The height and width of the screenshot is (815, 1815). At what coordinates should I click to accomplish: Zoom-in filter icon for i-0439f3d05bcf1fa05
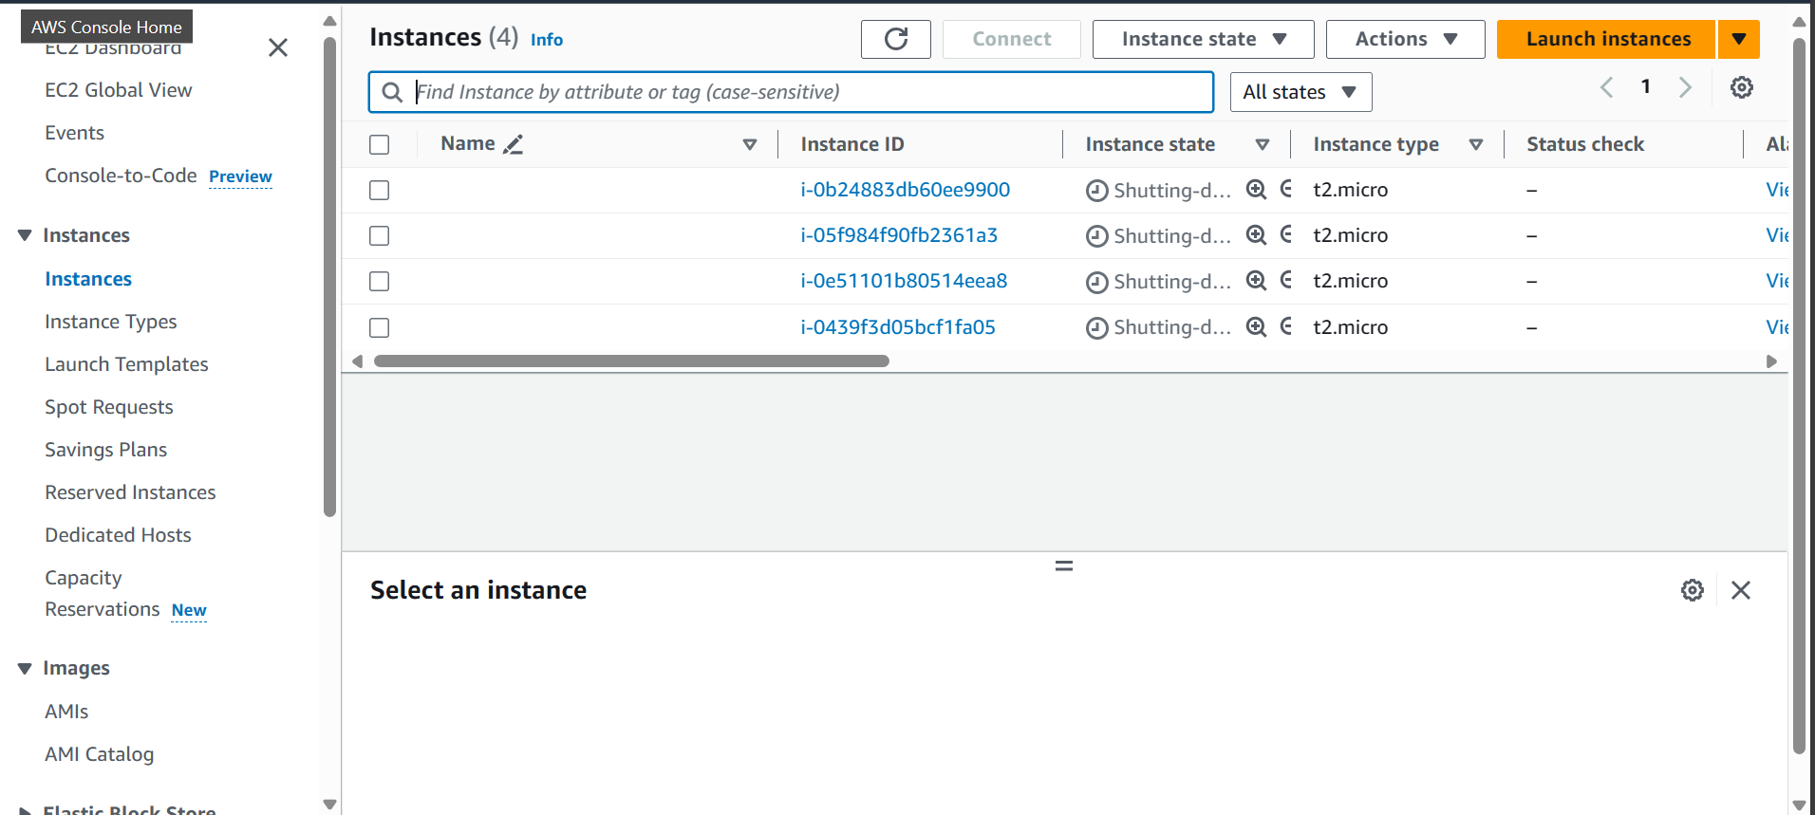coord(1256,326)
